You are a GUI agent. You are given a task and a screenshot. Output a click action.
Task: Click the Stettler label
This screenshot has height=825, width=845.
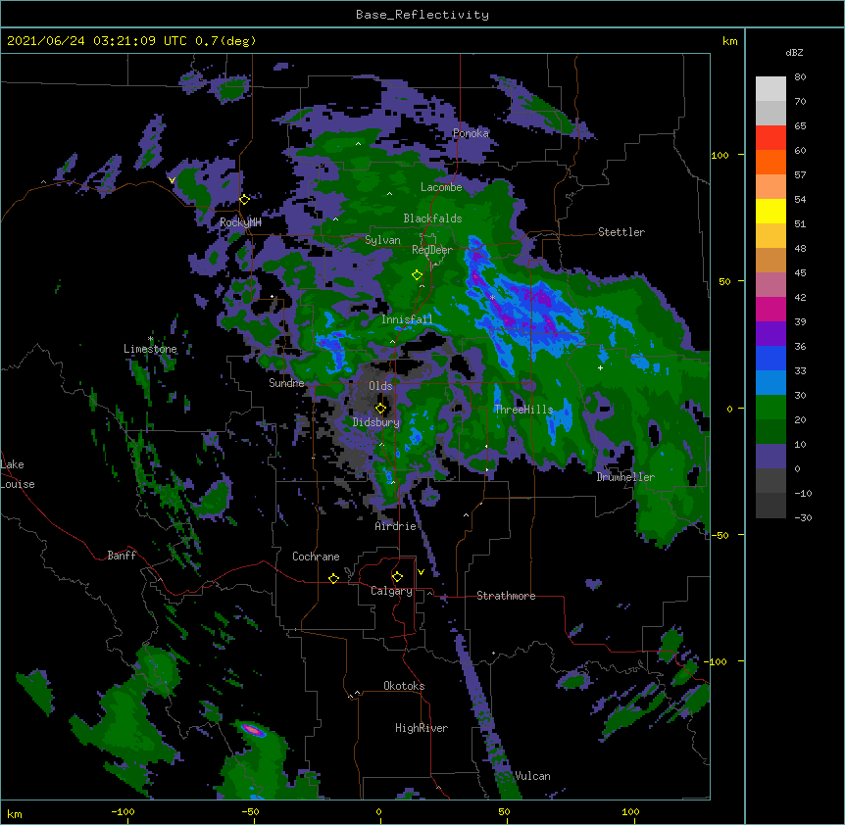tap(621, 232)
